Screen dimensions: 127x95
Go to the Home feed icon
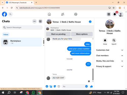point(49,14)
